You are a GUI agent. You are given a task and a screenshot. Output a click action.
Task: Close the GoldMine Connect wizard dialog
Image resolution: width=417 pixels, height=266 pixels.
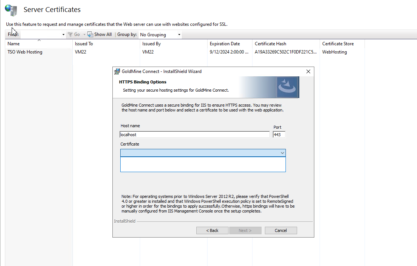(x=308, y=71)
